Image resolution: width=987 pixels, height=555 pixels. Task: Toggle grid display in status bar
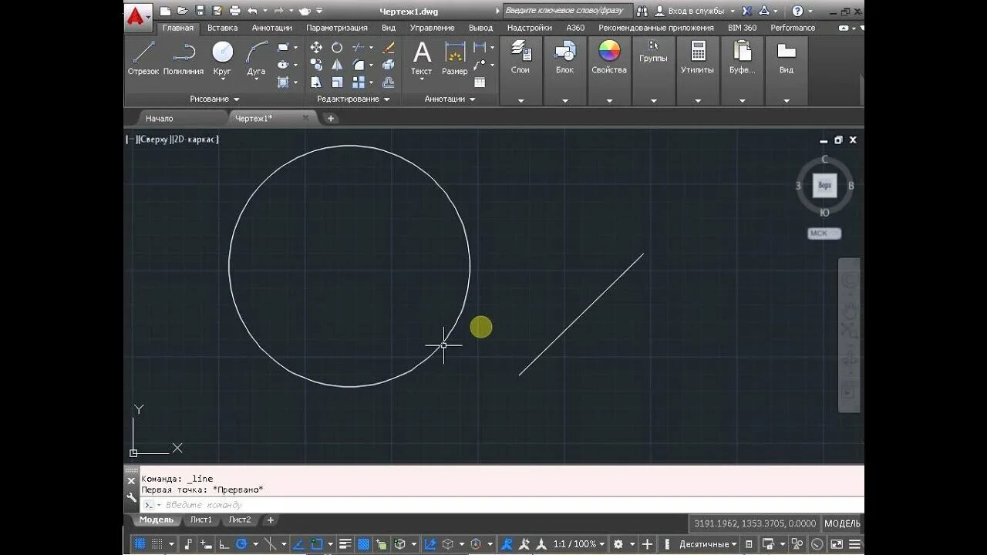point(139,544)
